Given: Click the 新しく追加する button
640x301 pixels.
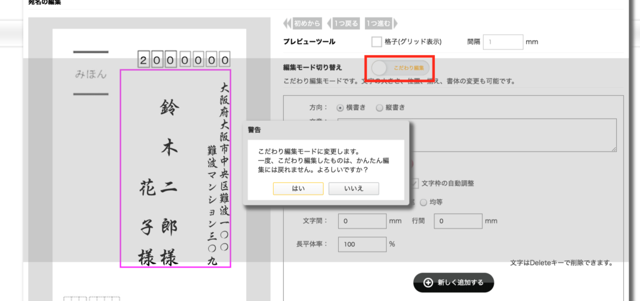Looking at the screenshot, I should click(x=454, y=283).
